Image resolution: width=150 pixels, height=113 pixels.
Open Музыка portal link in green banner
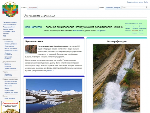point(141,31)
